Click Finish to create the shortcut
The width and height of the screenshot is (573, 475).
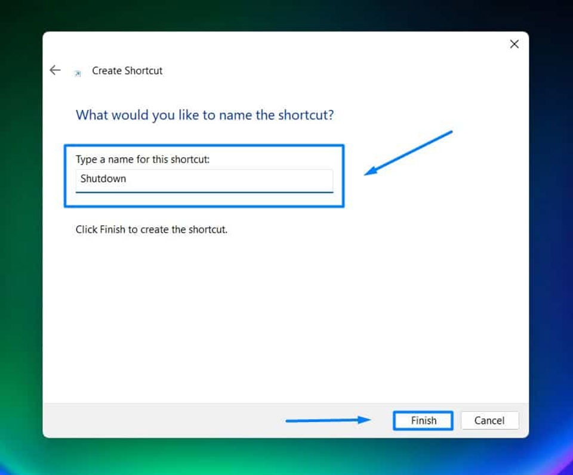(423, 420)
